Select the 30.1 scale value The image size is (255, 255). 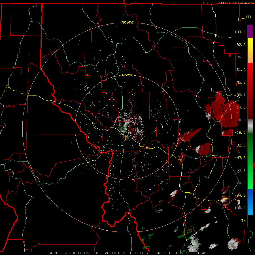(241, 95)
